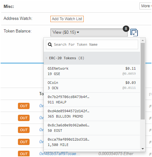The width and height of the screenshot is (152, 157).
Task: Click the @0.0111 OCN price
Action: coord(129,88)
